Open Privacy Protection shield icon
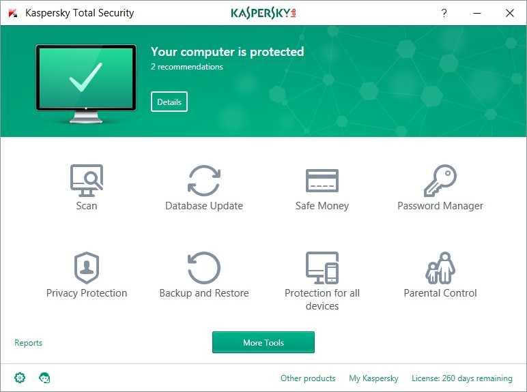This screenshot has height=392, width=527. (x=87, y=267)
